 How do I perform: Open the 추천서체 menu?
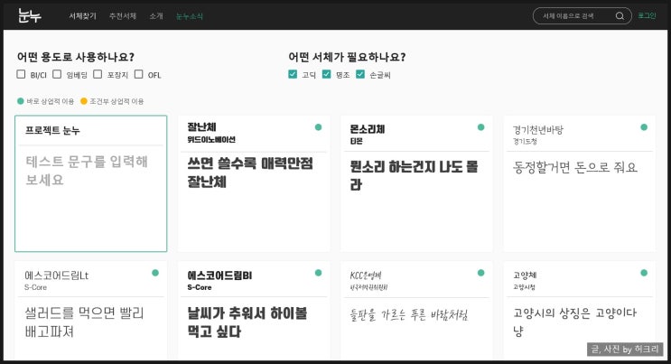point(123,16)
